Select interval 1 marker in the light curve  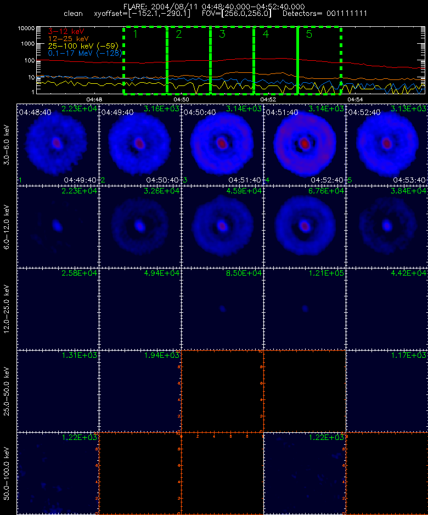point(135,34)
